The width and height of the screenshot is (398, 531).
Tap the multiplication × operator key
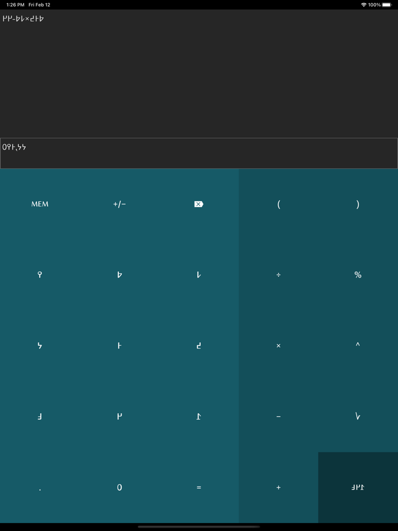[x=278, y=346]
